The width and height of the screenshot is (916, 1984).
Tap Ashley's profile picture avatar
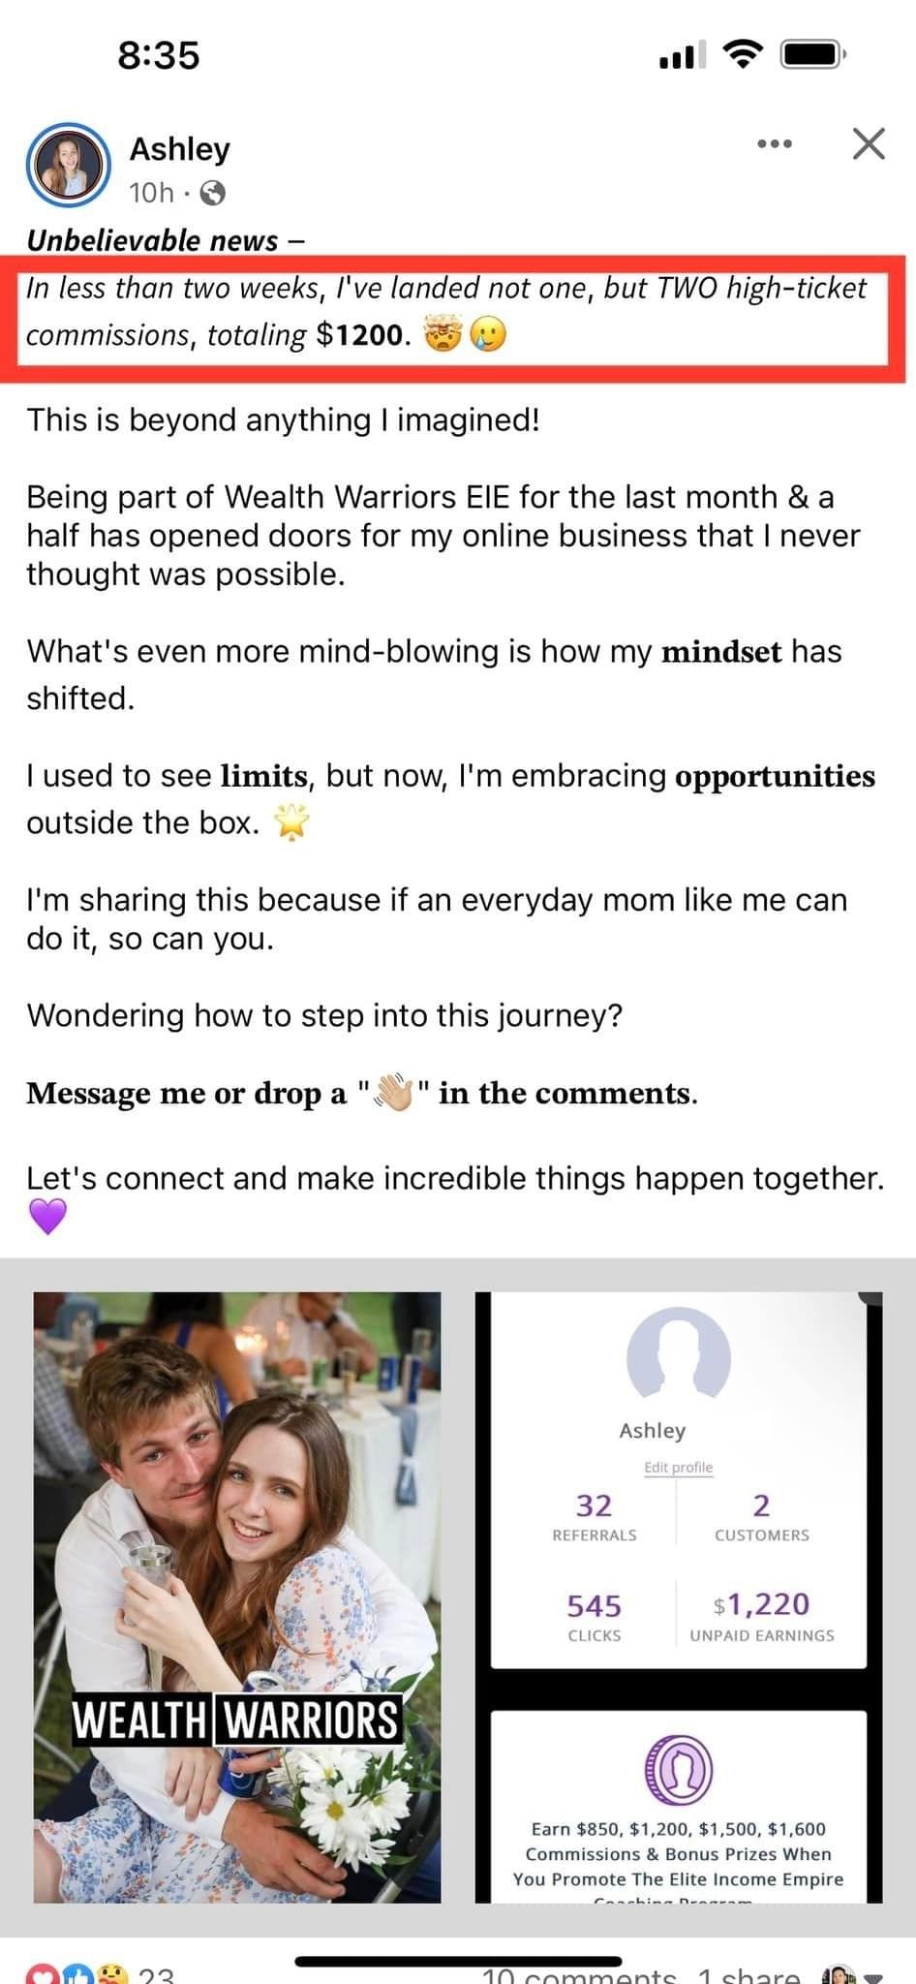point(68,165)
